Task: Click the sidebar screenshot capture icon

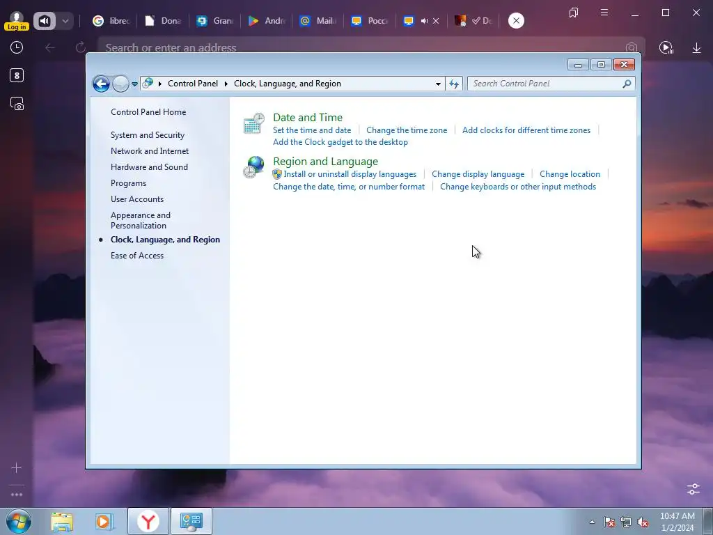Action: pyautogui.click(x=17, y=104)
